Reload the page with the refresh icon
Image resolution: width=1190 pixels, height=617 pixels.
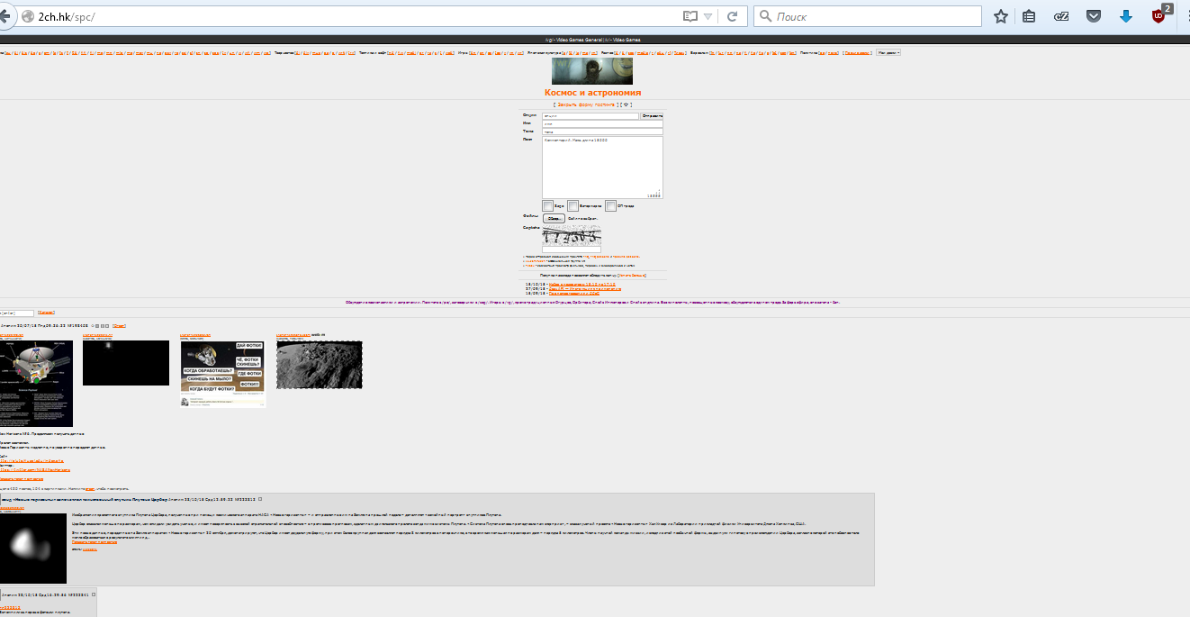[733, 16]
